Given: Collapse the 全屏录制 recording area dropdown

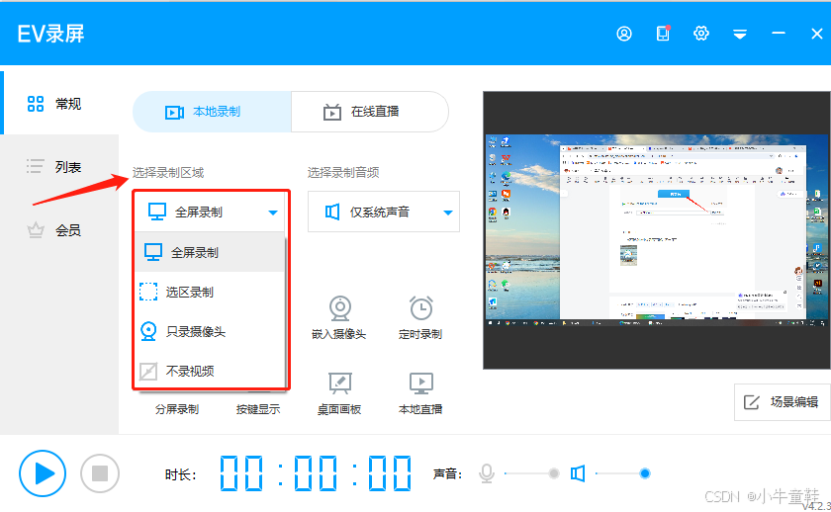Looking at the screenshot, I should click(x=211, y=213).
